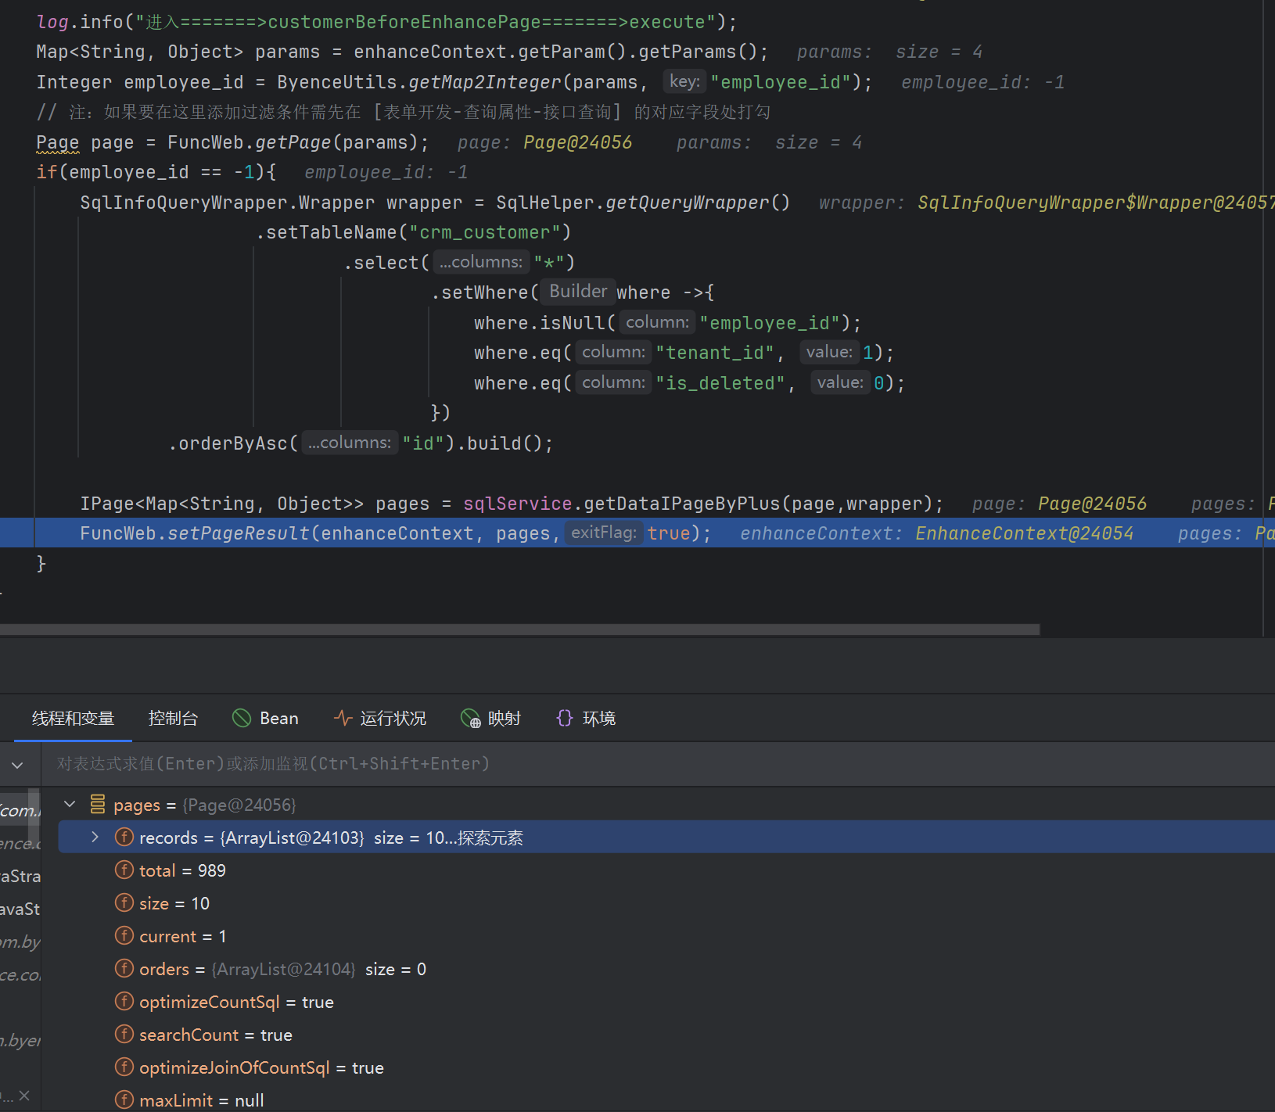This screenshot has width=1275, height=1112.
Task: Switch to the 控制台 tab
Action: 173,718
